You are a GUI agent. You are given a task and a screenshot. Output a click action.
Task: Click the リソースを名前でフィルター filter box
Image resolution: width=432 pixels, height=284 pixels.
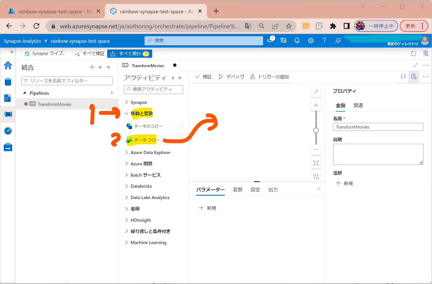pyautogui.click(x=67, y=81)
